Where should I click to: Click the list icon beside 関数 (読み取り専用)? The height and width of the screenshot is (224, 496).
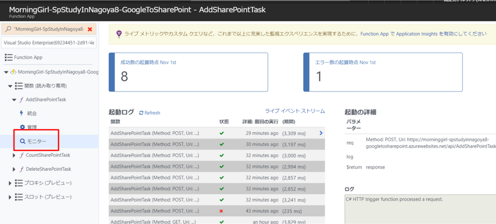coord(18,86)
